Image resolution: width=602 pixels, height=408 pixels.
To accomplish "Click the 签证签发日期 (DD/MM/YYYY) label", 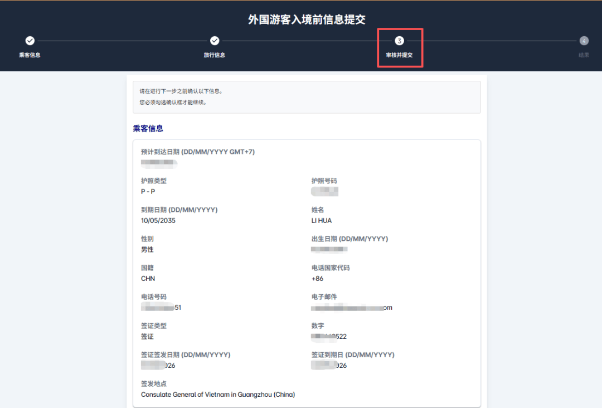I will [186, 355].
